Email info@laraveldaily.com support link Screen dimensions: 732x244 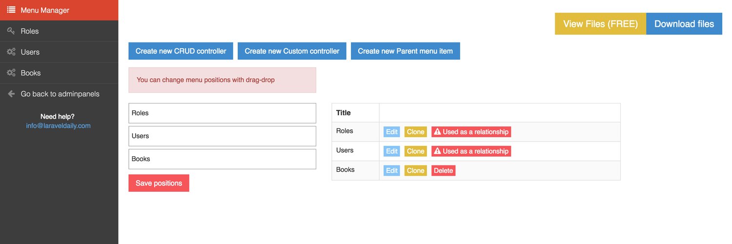[59, 125]
